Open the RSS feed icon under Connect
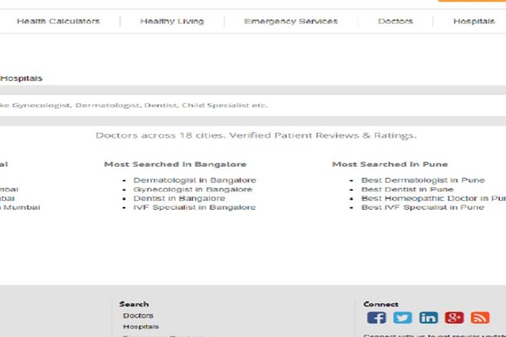 (x=480, y=317)
